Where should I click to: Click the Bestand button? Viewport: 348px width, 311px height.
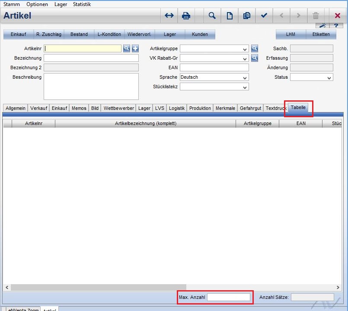tap(79, 34)
